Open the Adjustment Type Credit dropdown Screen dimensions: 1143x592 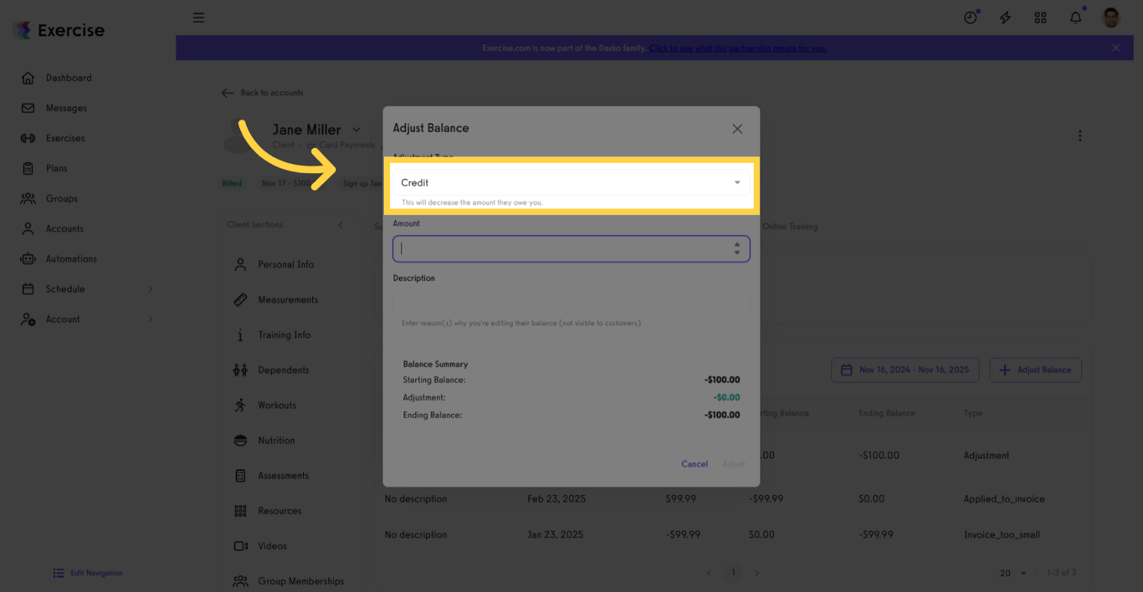pos(570,181)
